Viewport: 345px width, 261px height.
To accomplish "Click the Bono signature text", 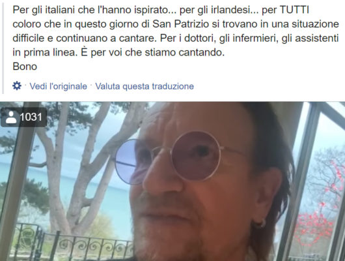I will [25, 67].
